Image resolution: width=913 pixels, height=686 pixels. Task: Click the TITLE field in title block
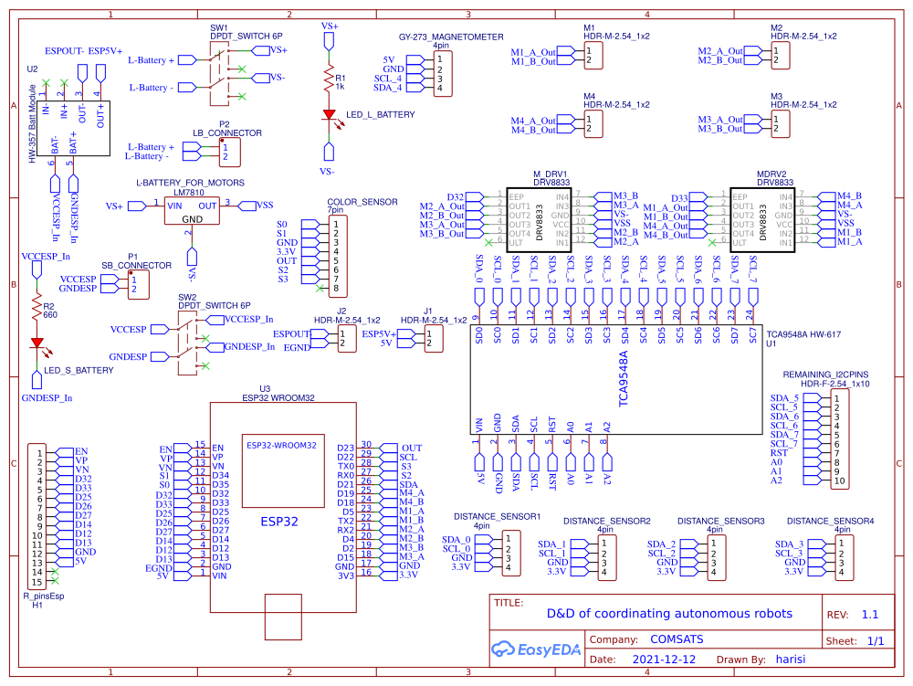[509, 603]
